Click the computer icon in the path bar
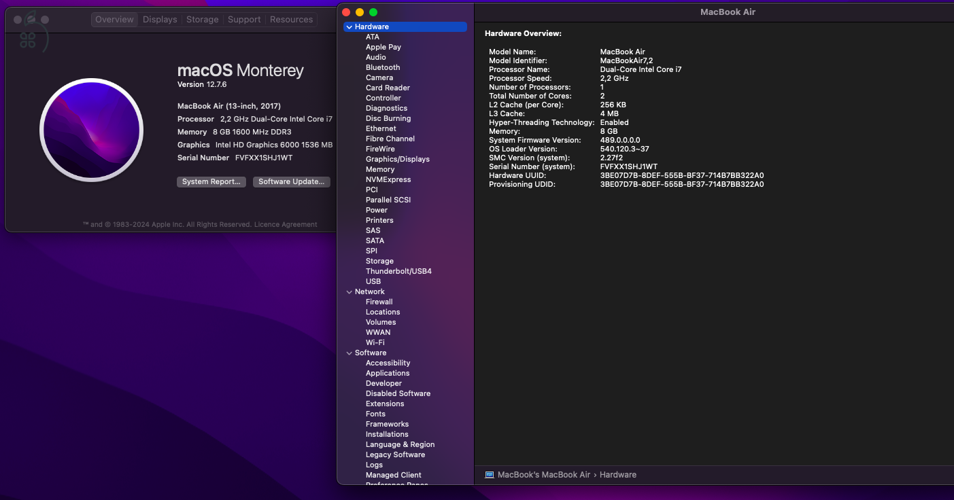This screenshot has width=954, height=500. (490, 475)
